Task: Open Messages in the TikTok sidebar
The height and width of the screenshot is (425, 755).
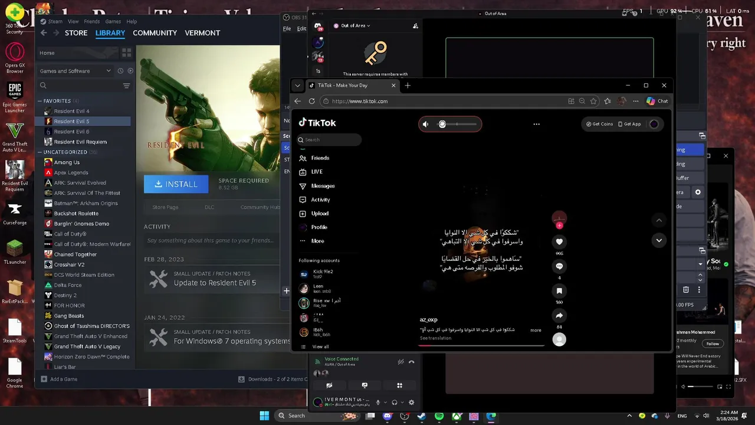Action: (x=317, y=186)
